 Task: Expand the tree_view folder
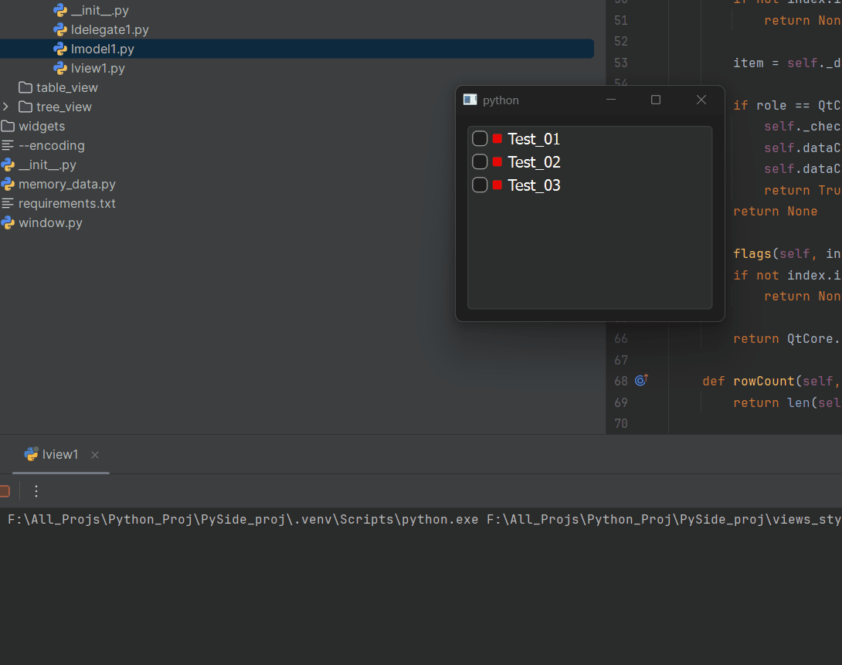(x=6, y=107)
